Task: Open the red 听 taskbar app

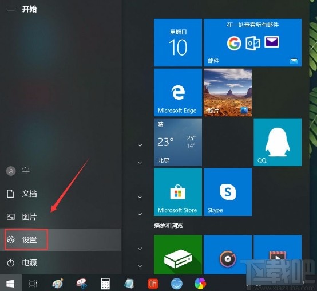Action: pyautogui.click(x=153, y=284)
